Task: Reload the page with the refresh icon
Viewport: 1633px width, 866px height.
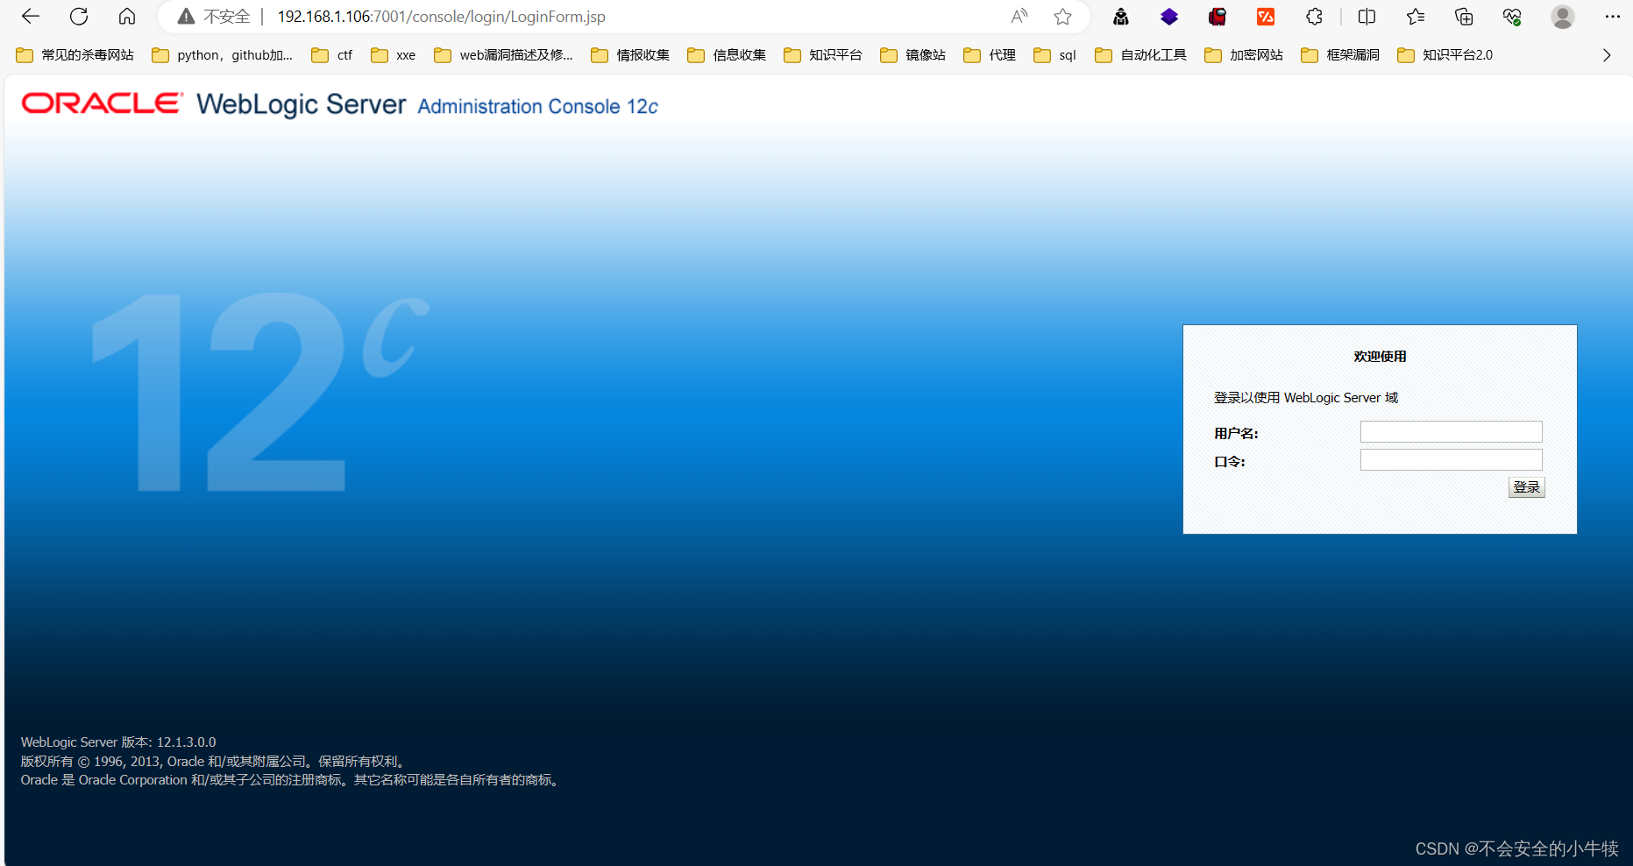Action: tap(79, 17)
